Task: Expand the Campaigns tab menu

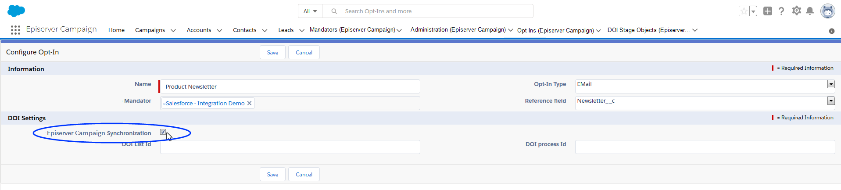Action: click(173, 30)
